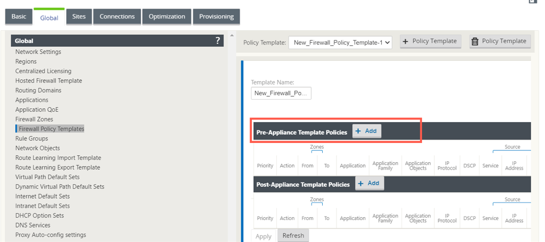The width and height of the screenshot is (545, 242).
Task: Add a Pre-Appliance Template Policy
Action: tap(367, 131)
